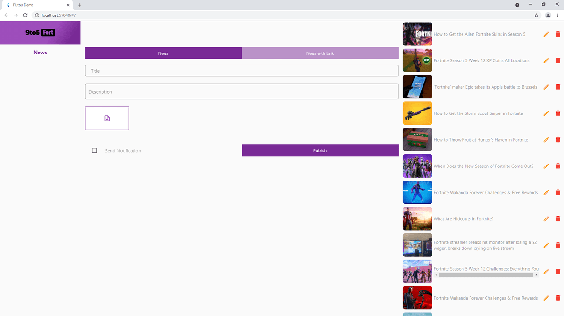Open Chrome's three-dot menu

click(559, 15)
